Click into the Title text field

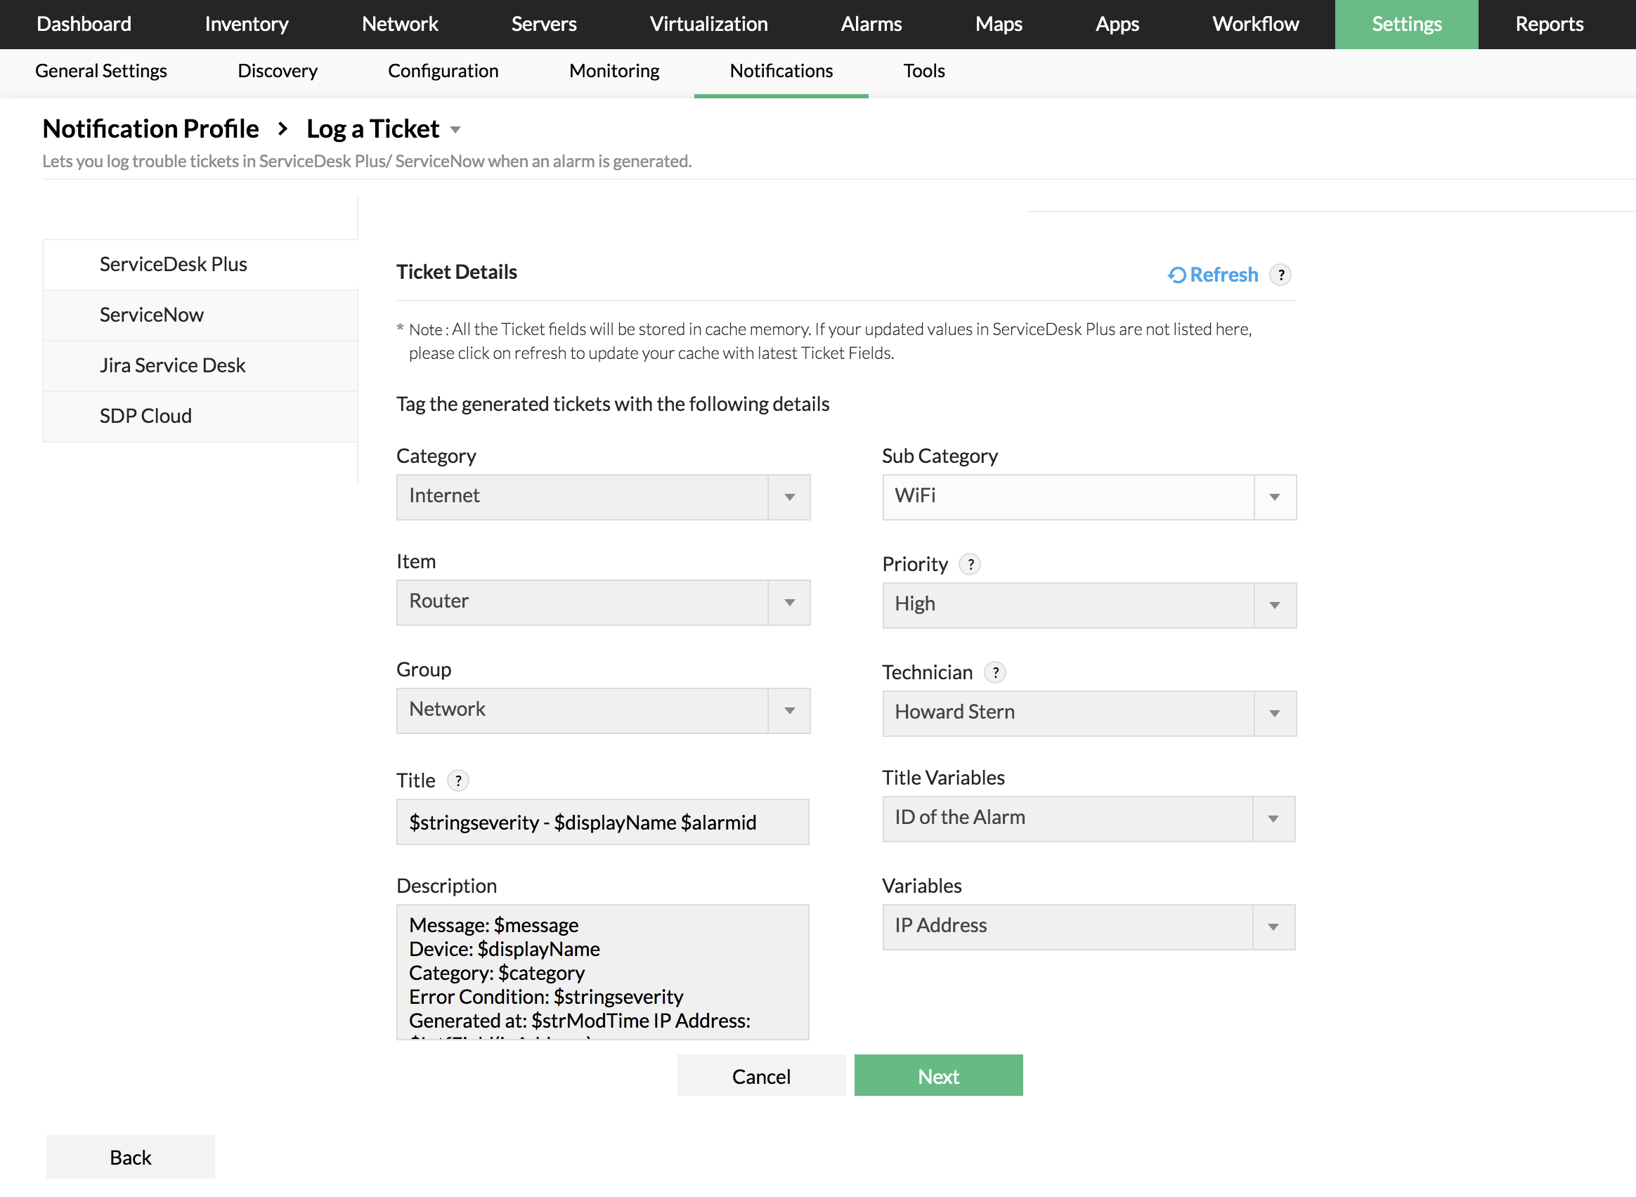[602, 822]
